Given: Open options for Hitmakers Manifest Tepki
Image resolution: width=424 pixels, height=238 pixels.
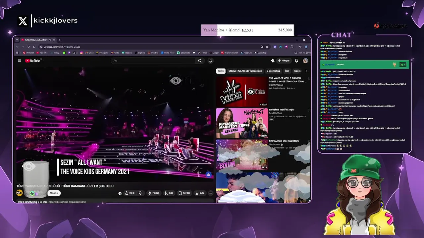Looking at the screenshot, I should point(309,110).
